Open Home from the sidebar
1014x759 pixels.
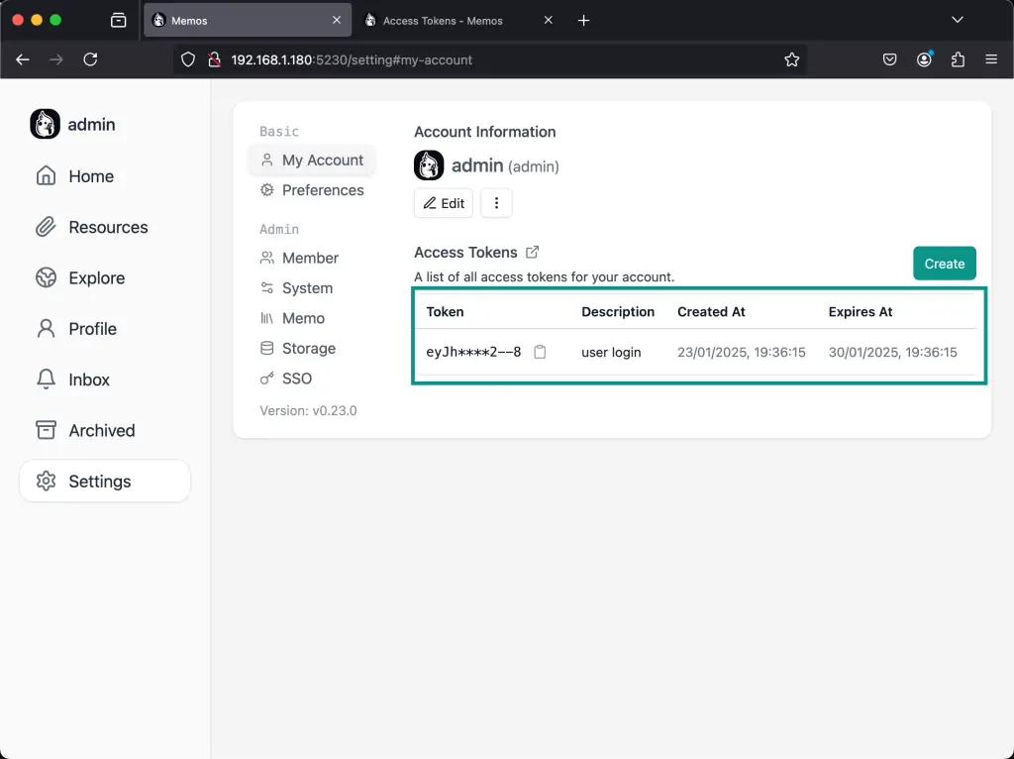(91, 176)
